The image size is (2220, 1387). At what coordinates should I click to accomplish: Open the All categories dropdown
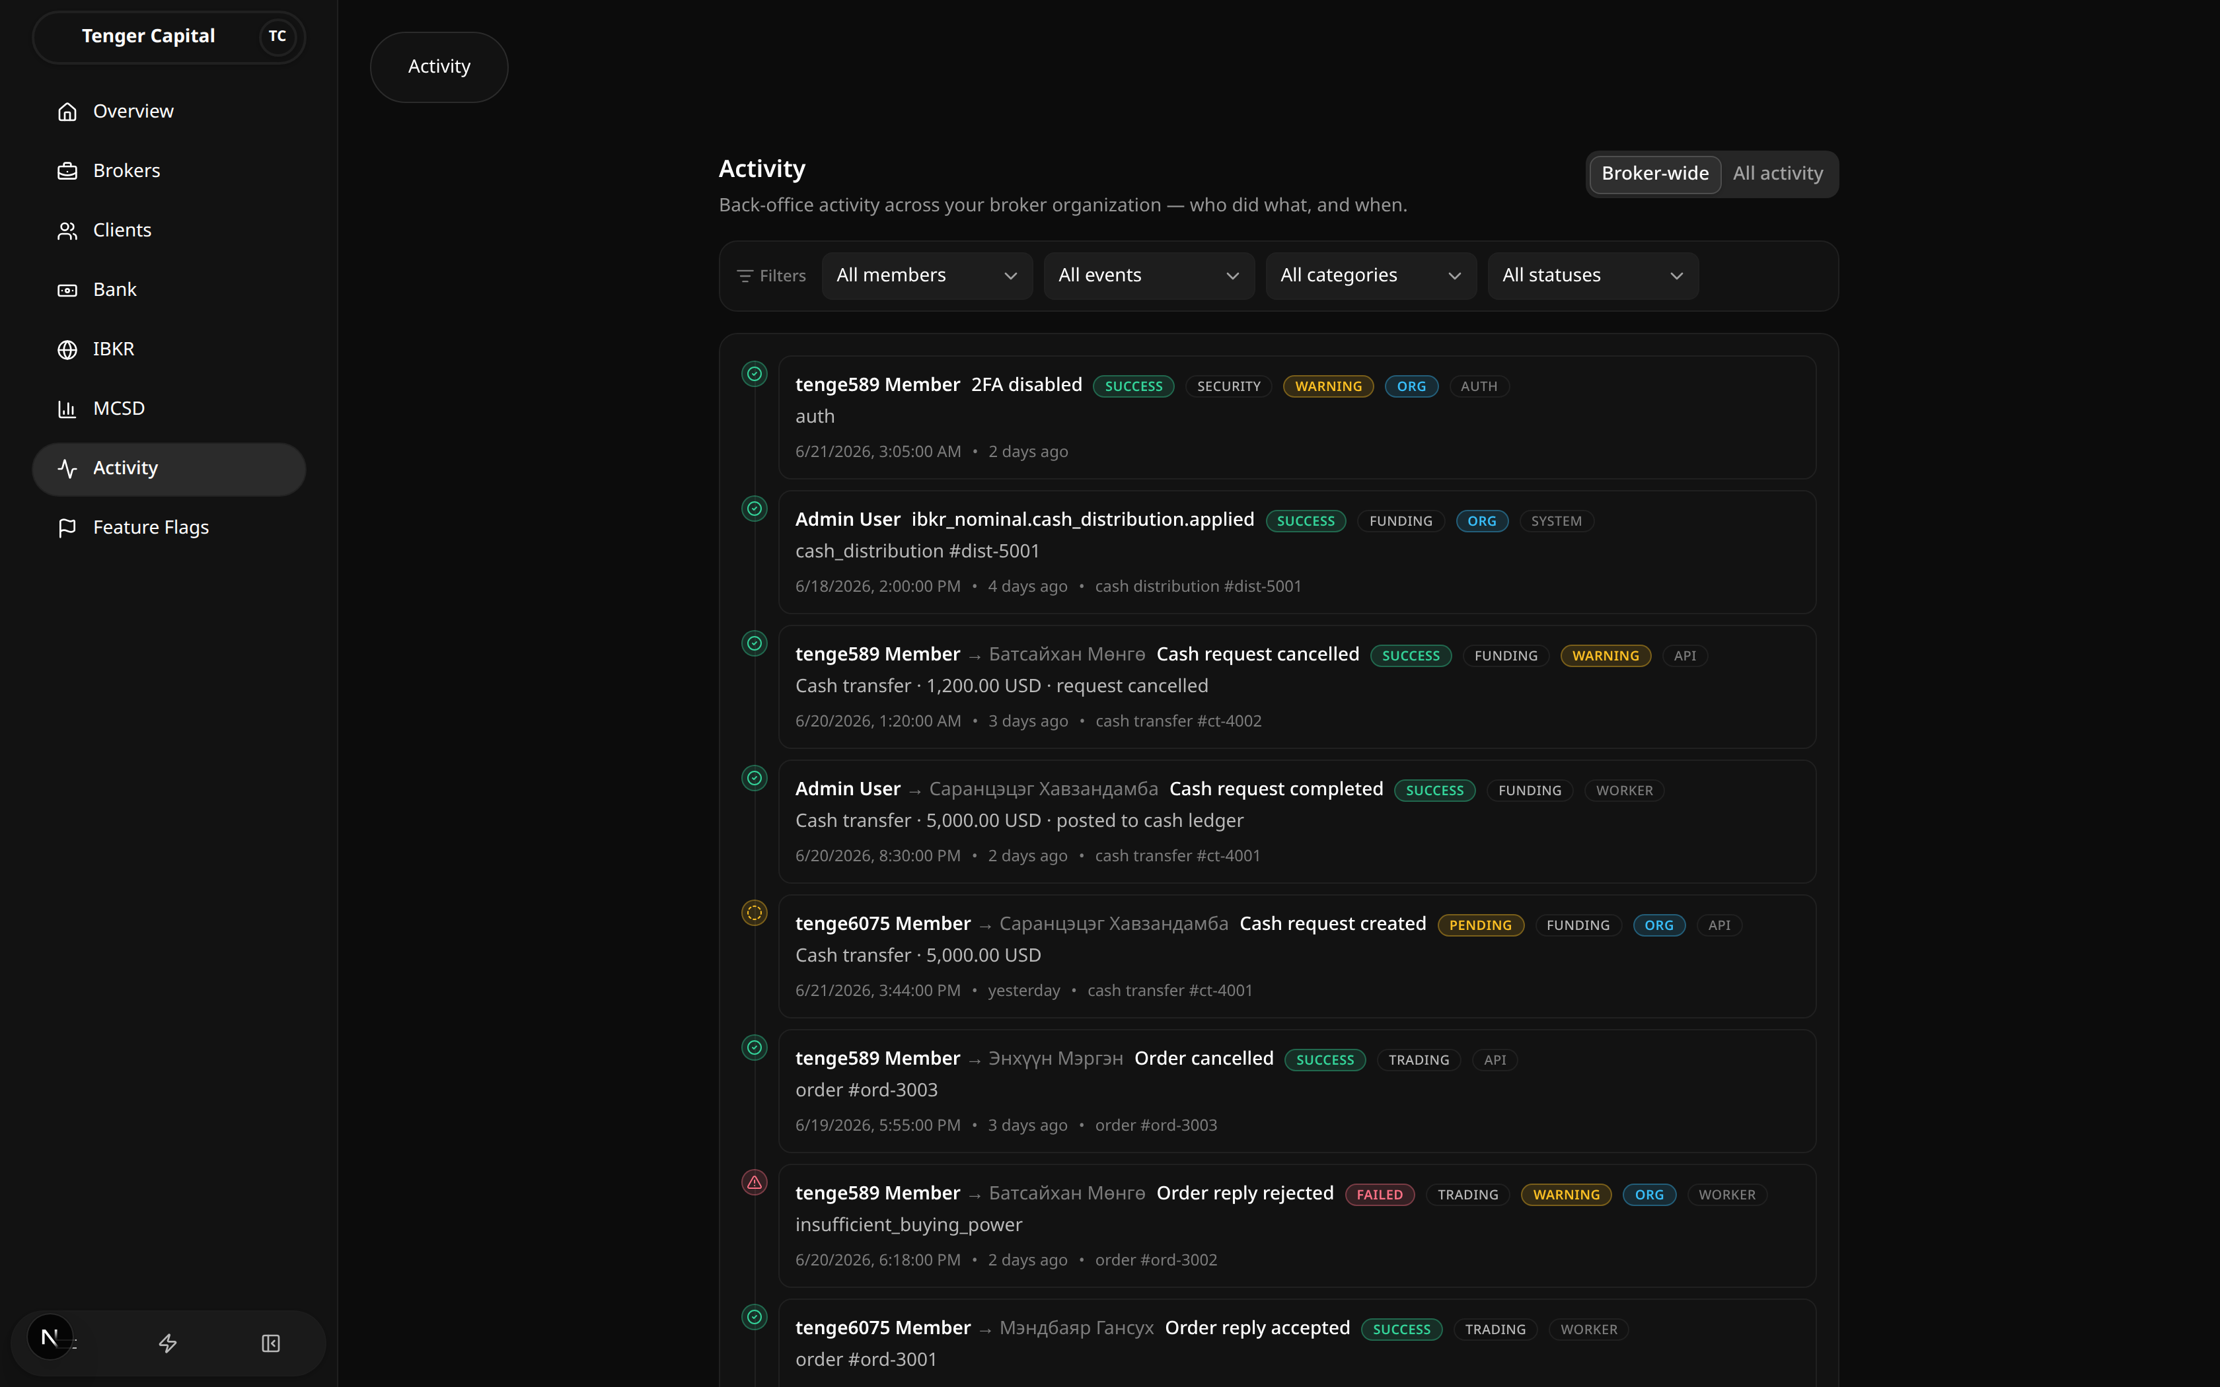click(1370, 276)
